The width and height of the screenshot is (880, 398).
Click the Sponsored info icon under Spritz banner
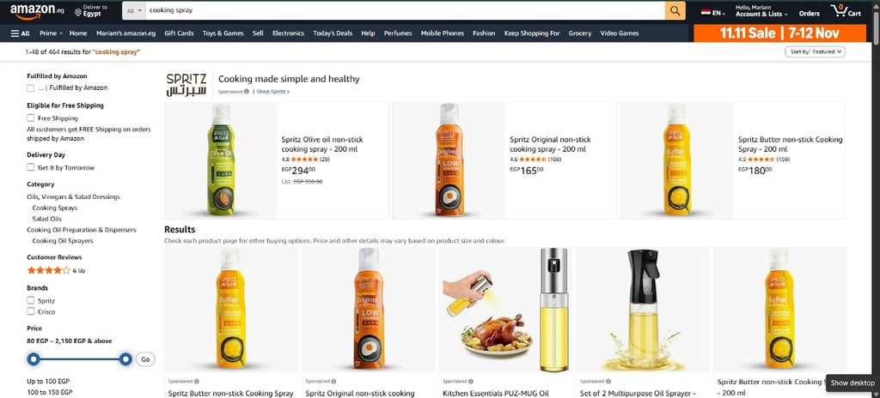click(x=247, y=92)
